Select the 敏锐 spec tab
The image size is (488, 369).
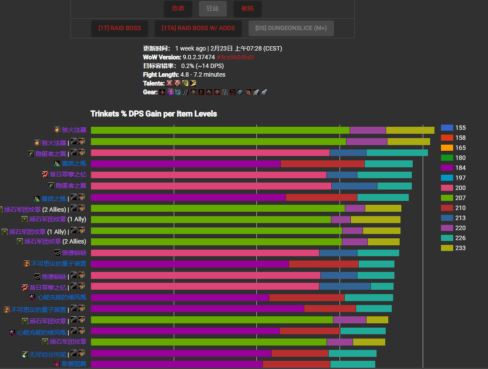point(248,9)
